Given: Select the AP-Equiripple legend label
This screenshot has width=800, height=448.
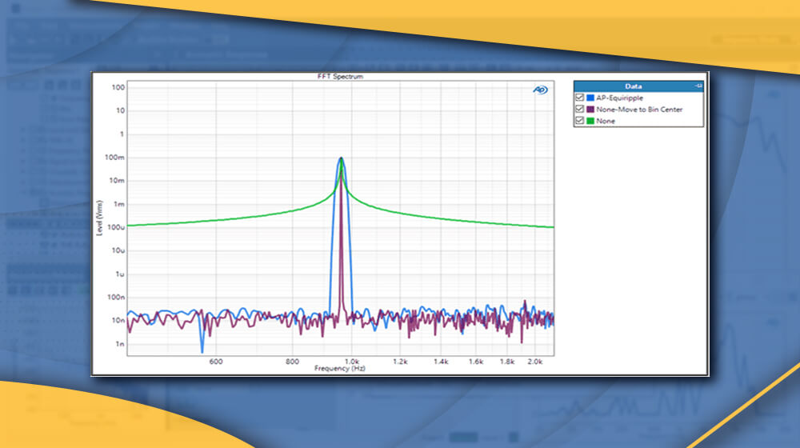Looking at the screenshot, I should [x=619, y=98].
